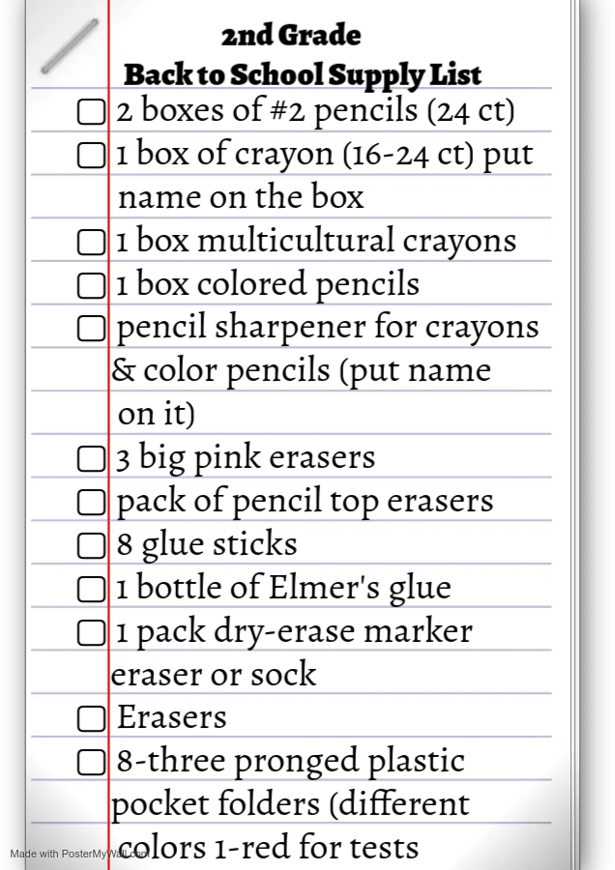Click the 'colors 1-red for tests' line

[x=268, y=848]
